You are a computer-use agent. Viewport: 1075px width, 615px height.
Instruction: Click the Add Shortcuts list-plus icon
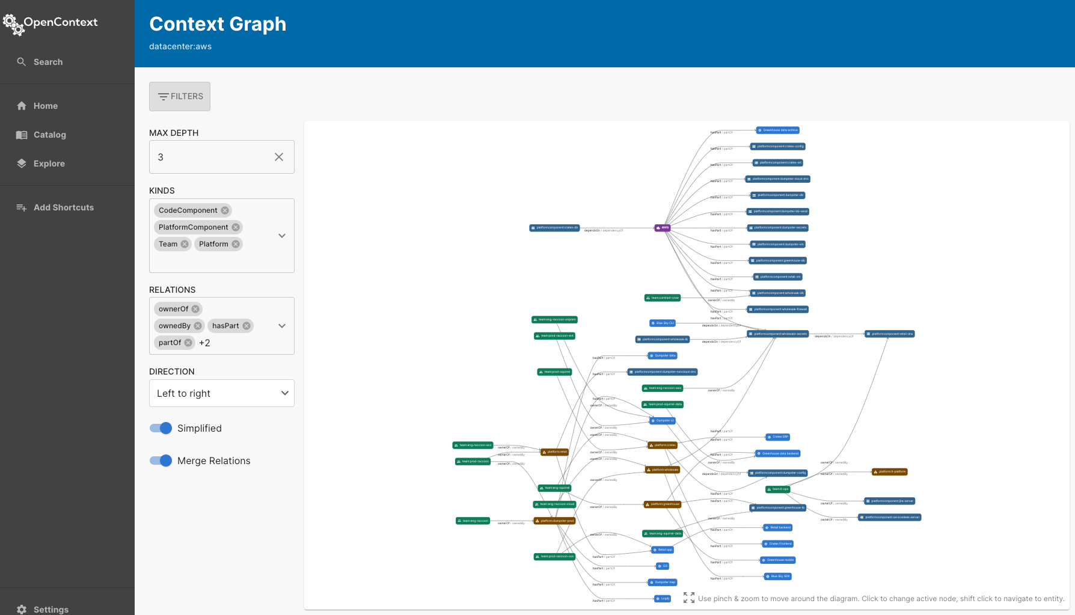click(x=22, y=207)
